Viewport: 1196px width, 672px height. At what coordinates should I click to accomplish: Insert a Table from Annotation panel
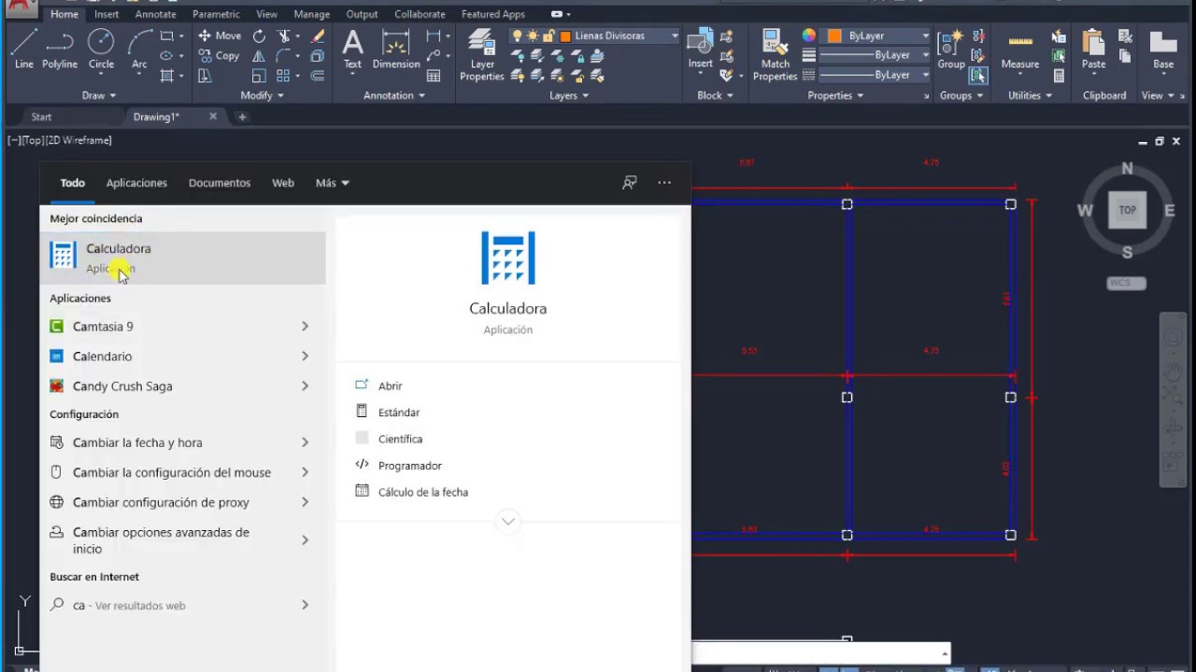(x=434, y=77)
